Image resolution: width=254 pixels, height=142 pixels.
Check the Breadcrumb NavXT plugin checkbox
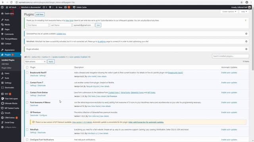tap(27, 73)
